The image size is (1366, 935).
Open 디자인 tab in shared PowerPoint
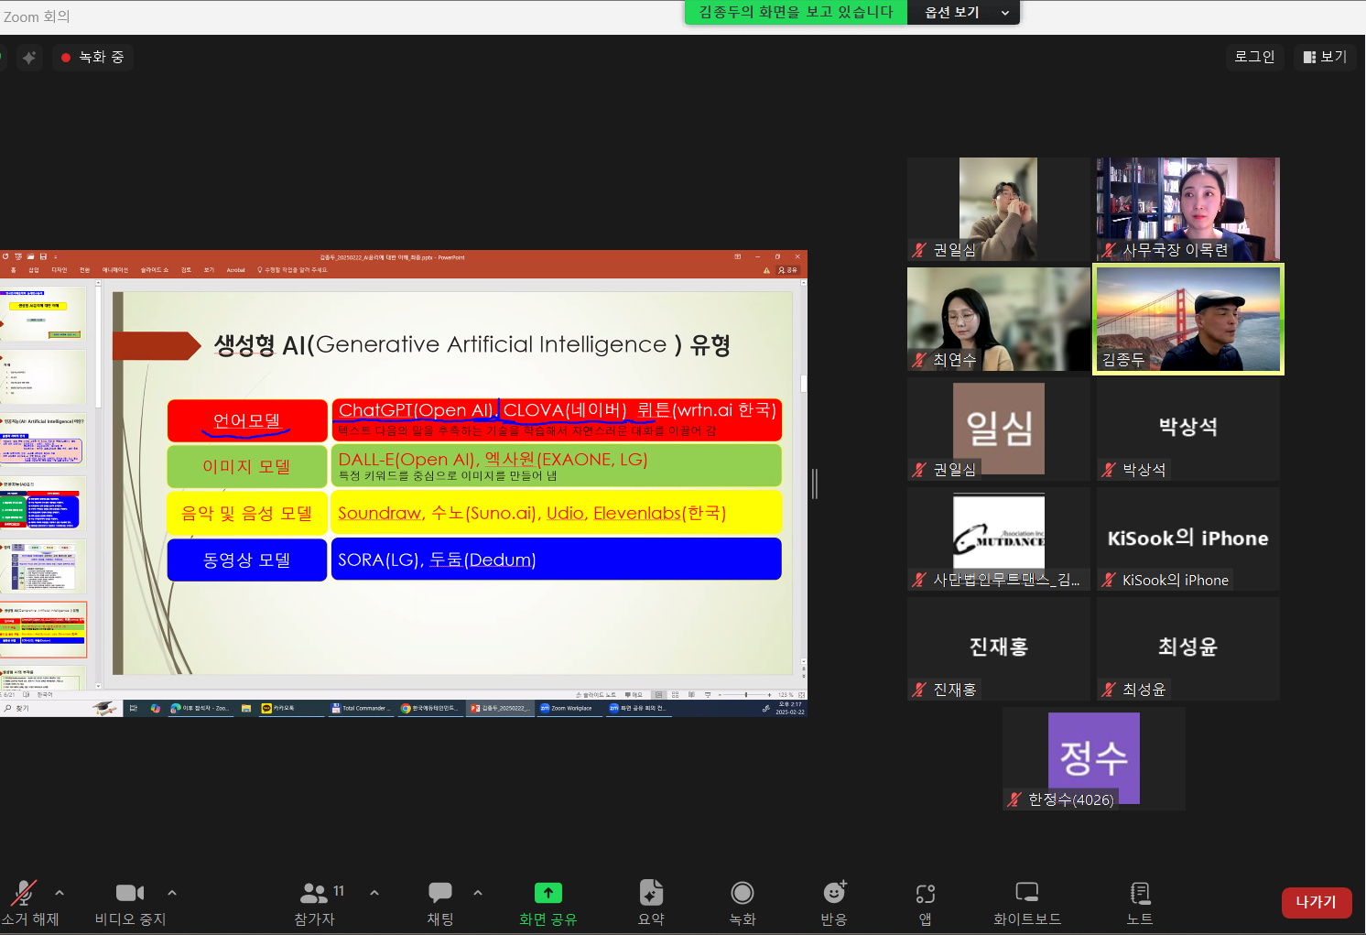click(60, 270)
